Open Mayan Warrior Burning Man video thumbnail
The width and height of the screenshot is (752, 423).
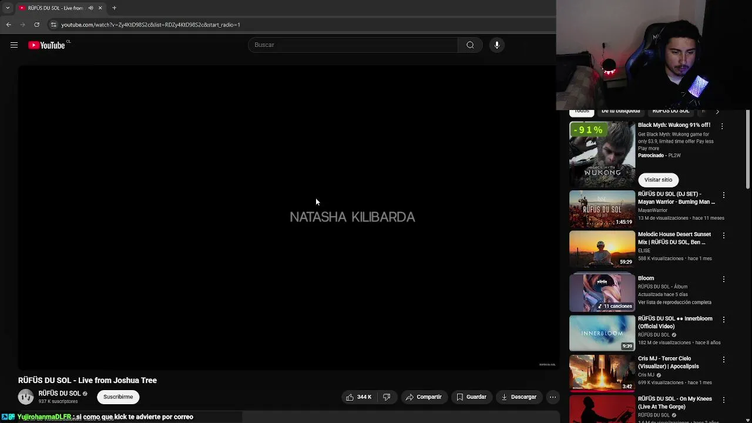pos(602,209)
